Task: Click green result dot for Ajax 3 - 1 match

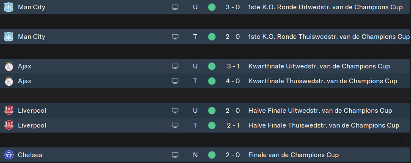Action: click(212, 66)
